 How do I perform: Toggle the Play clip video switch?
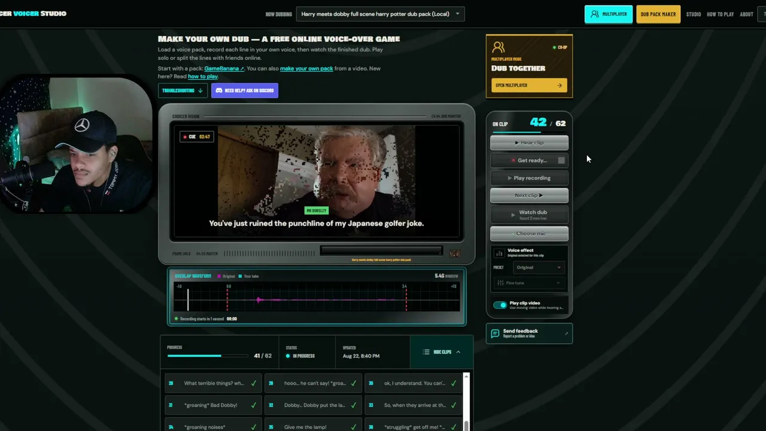pos(500,305)
